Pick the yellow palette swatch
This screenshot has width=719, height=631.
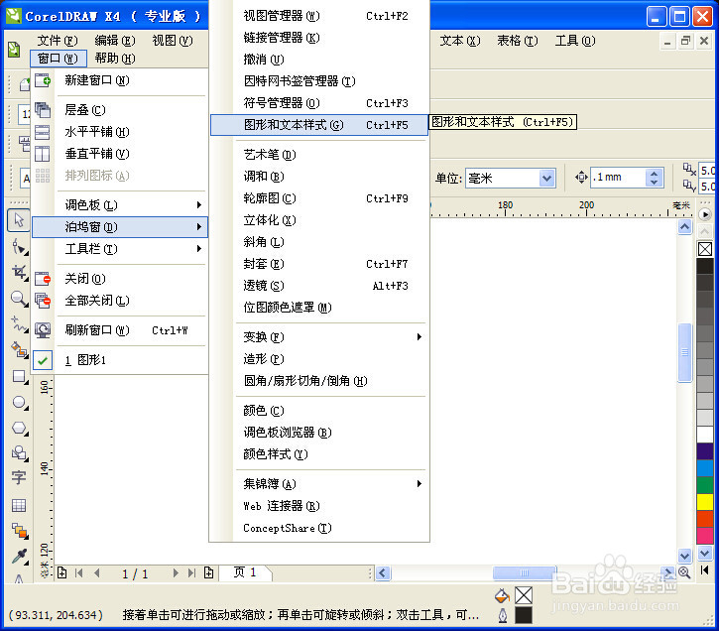tap(705, 502)
